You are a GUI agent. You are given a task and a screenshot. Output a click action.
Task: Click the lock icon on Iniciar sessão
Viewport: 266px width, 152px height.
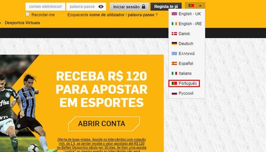(144, 6)
